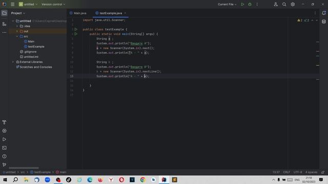Open TikTok app from the taskbar
This screenshot has width=328, height=184.
[69, 180]
